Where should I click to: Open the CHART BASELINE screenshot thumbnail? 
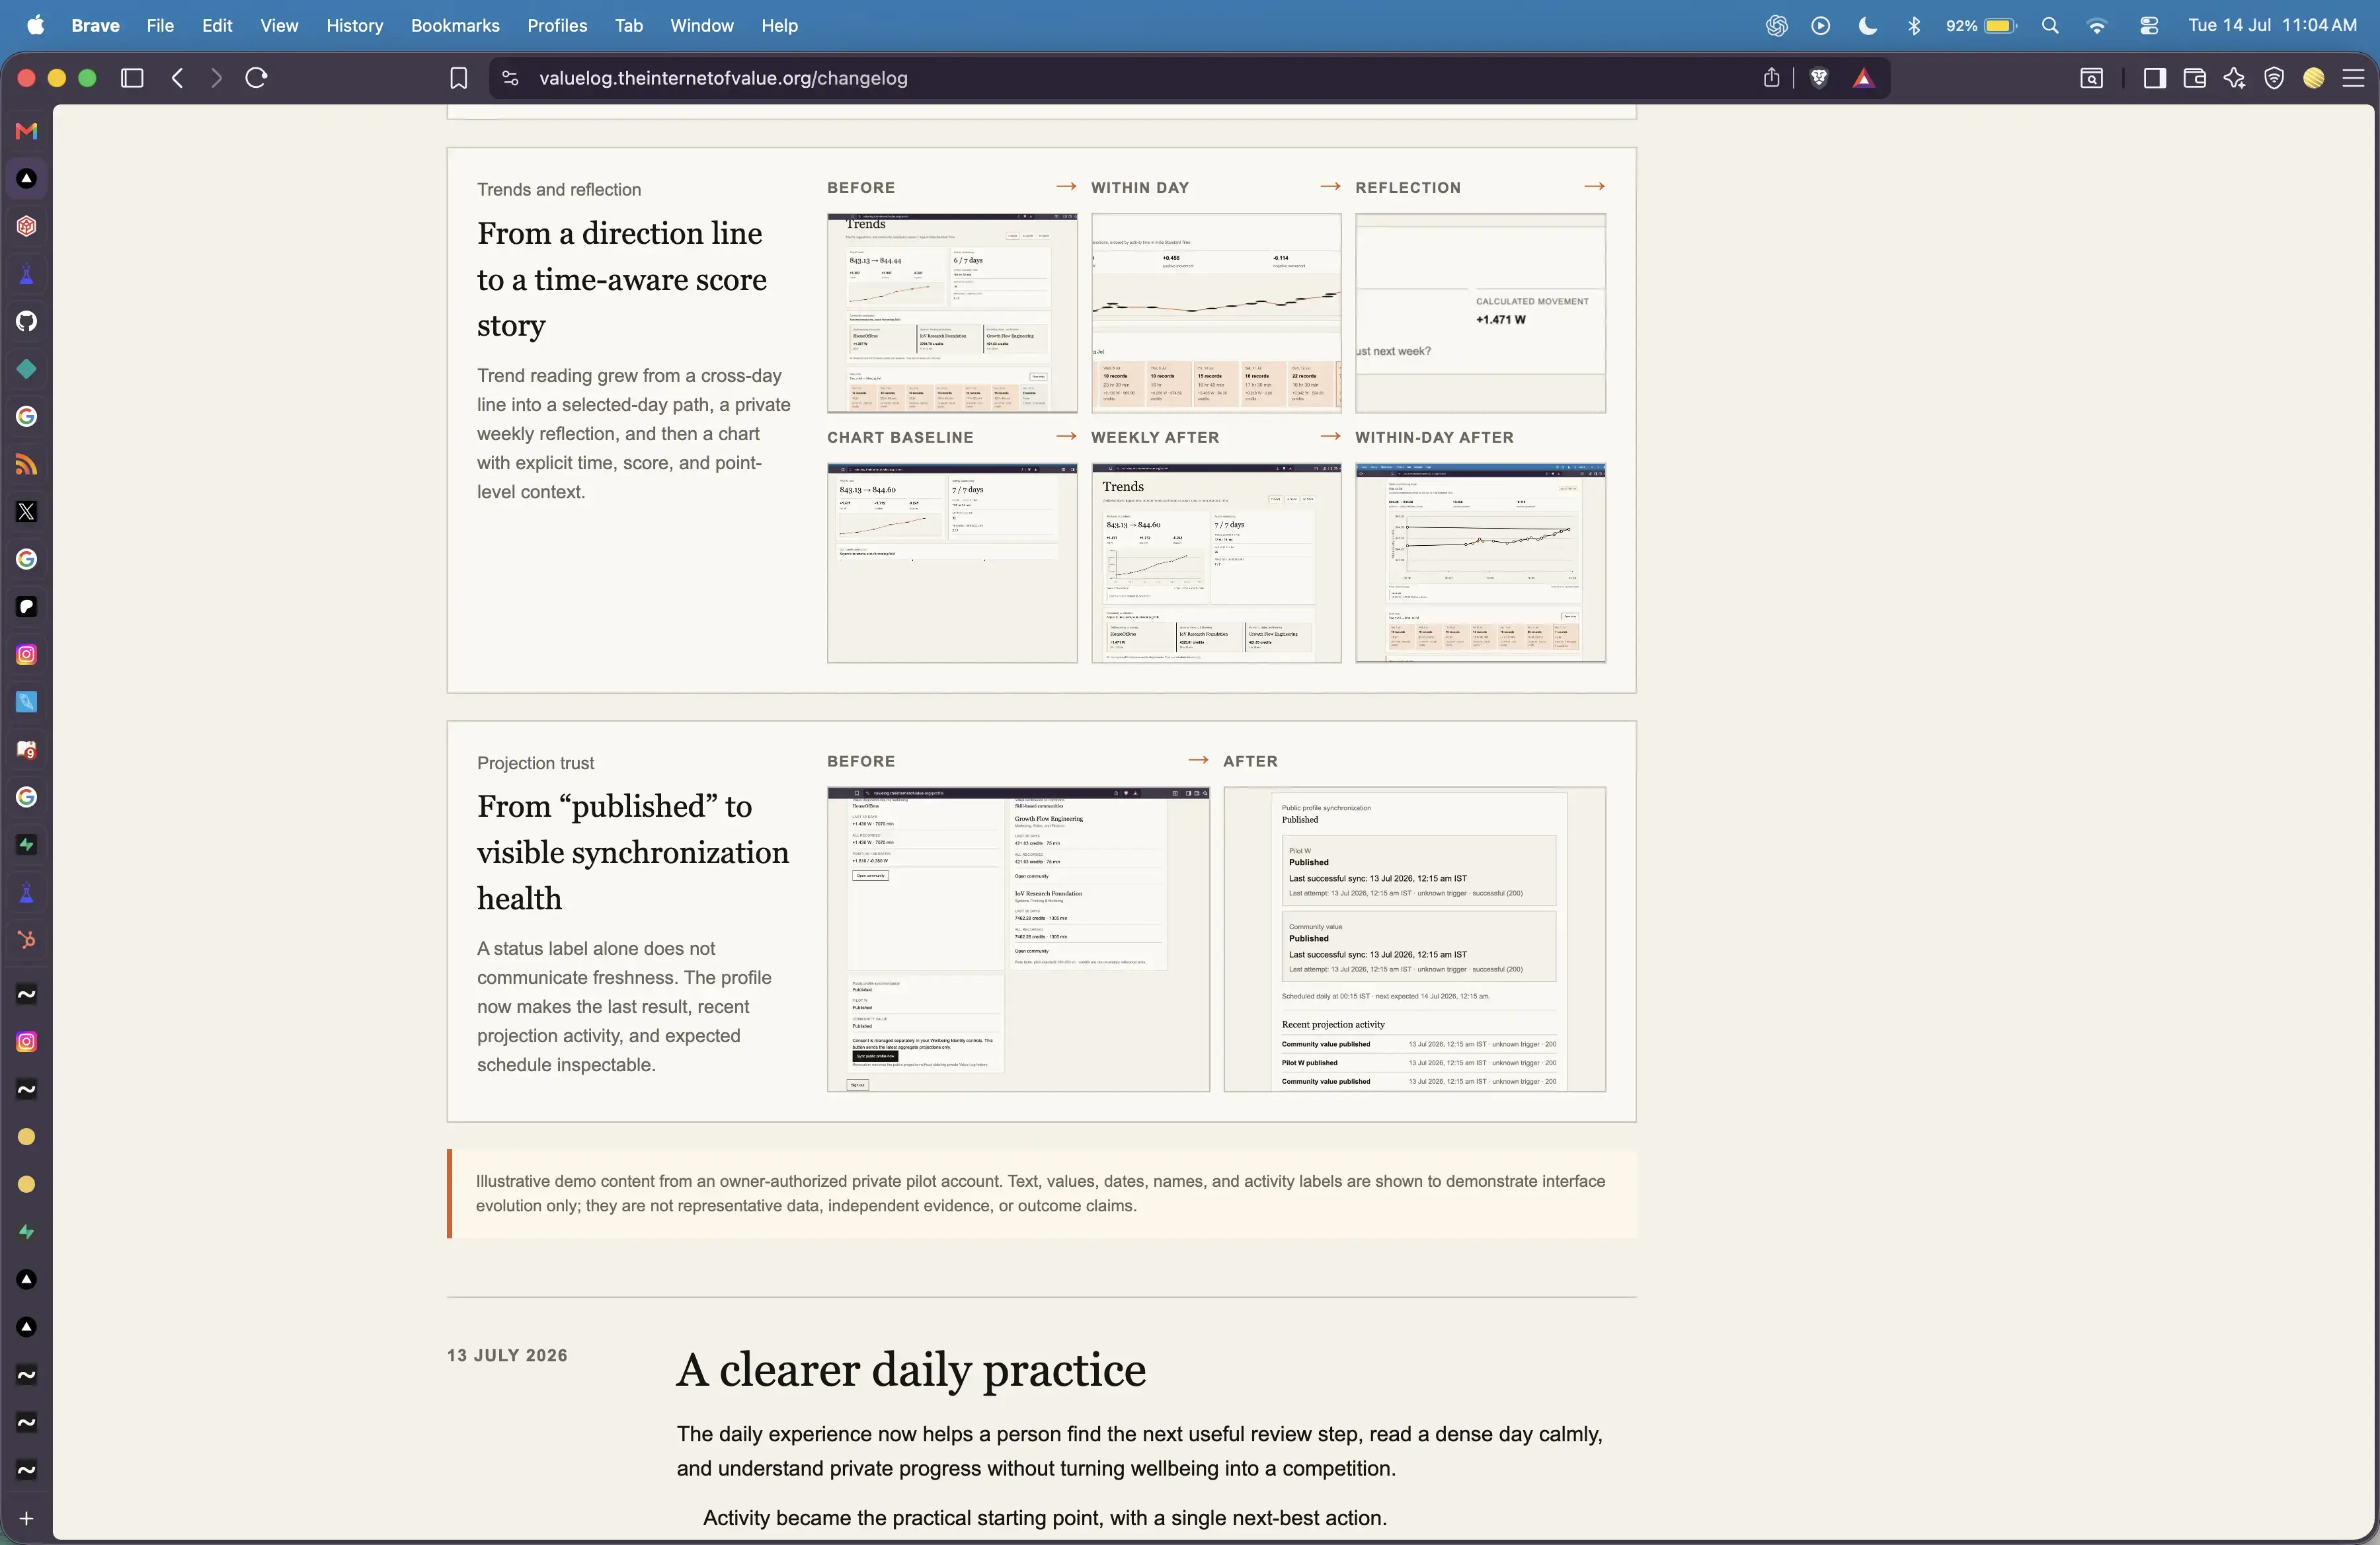(x=952, y=562)
